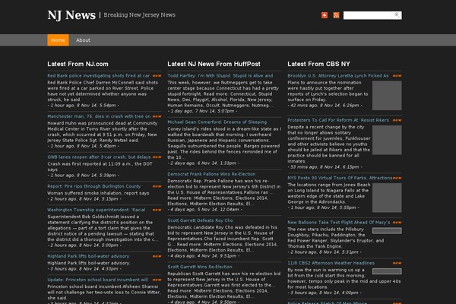Open 'Protesters To Call For Reform' article
Image resolution: width=456 pixels, height=304 pixels.
(338, 120)
